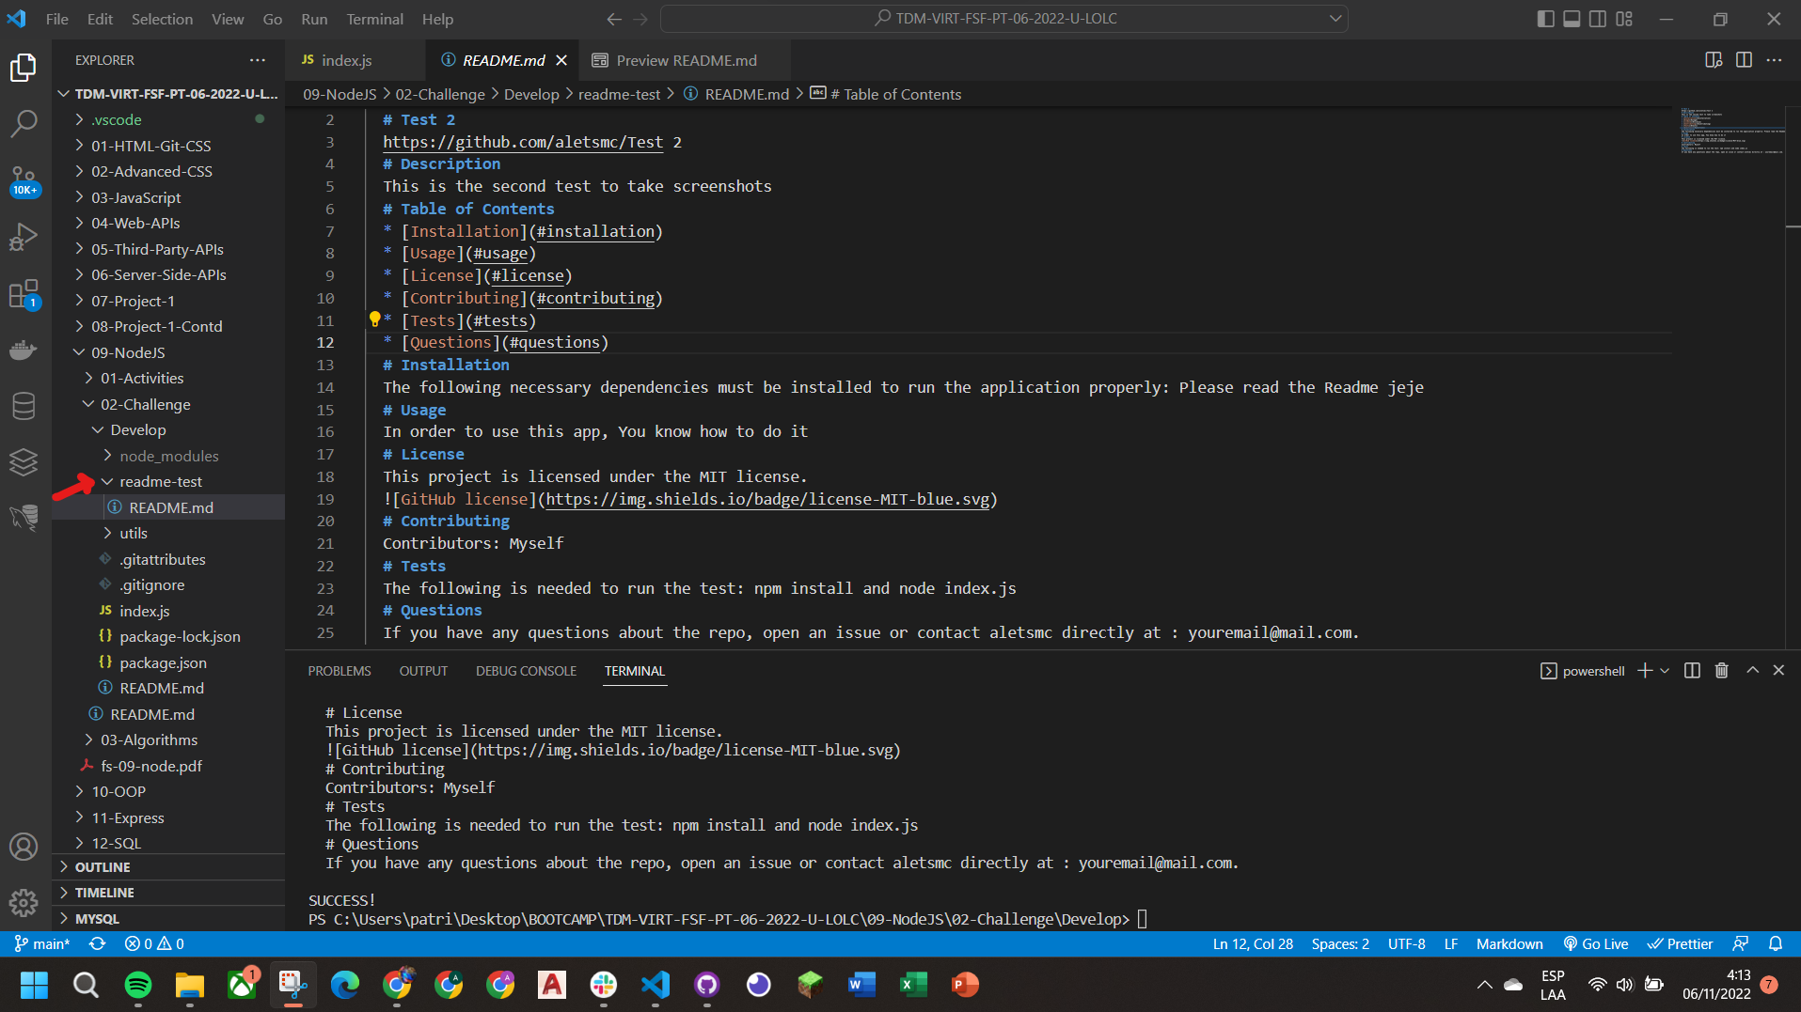This screenshot has width=1801, height=1012.
Task: Toggle panel layout button in title bar
Action: (1572, 19)
